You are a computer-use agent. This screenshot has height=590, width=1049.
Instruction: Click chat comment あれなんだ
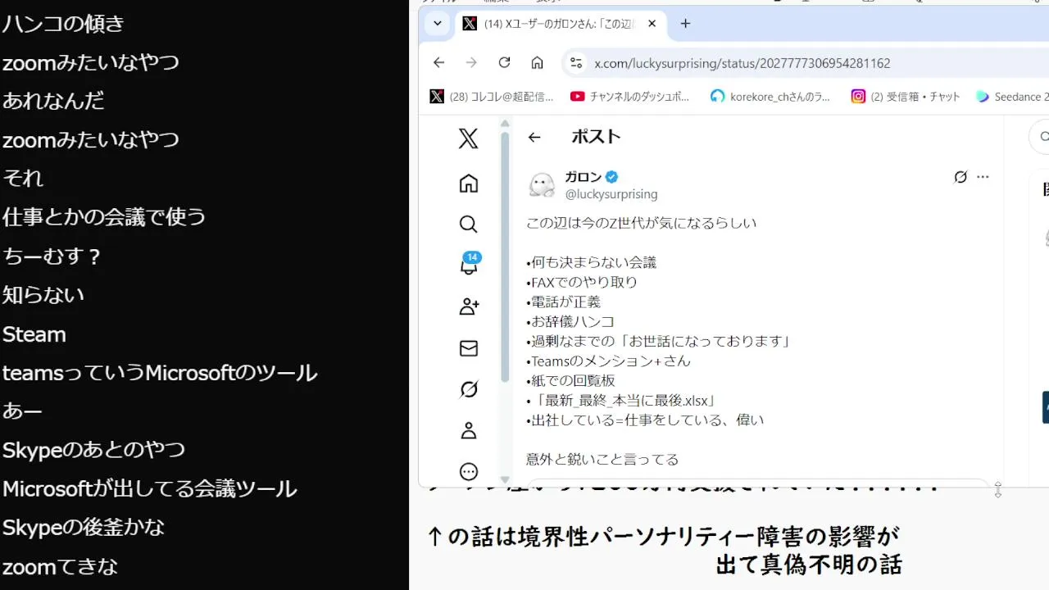pyautogui.click(x=53, y=101)
